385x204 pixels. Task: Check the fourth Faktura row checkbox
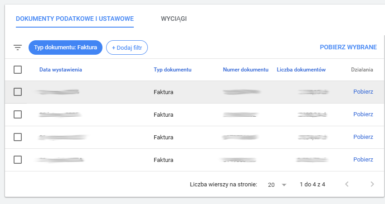(x=18, y=160)
